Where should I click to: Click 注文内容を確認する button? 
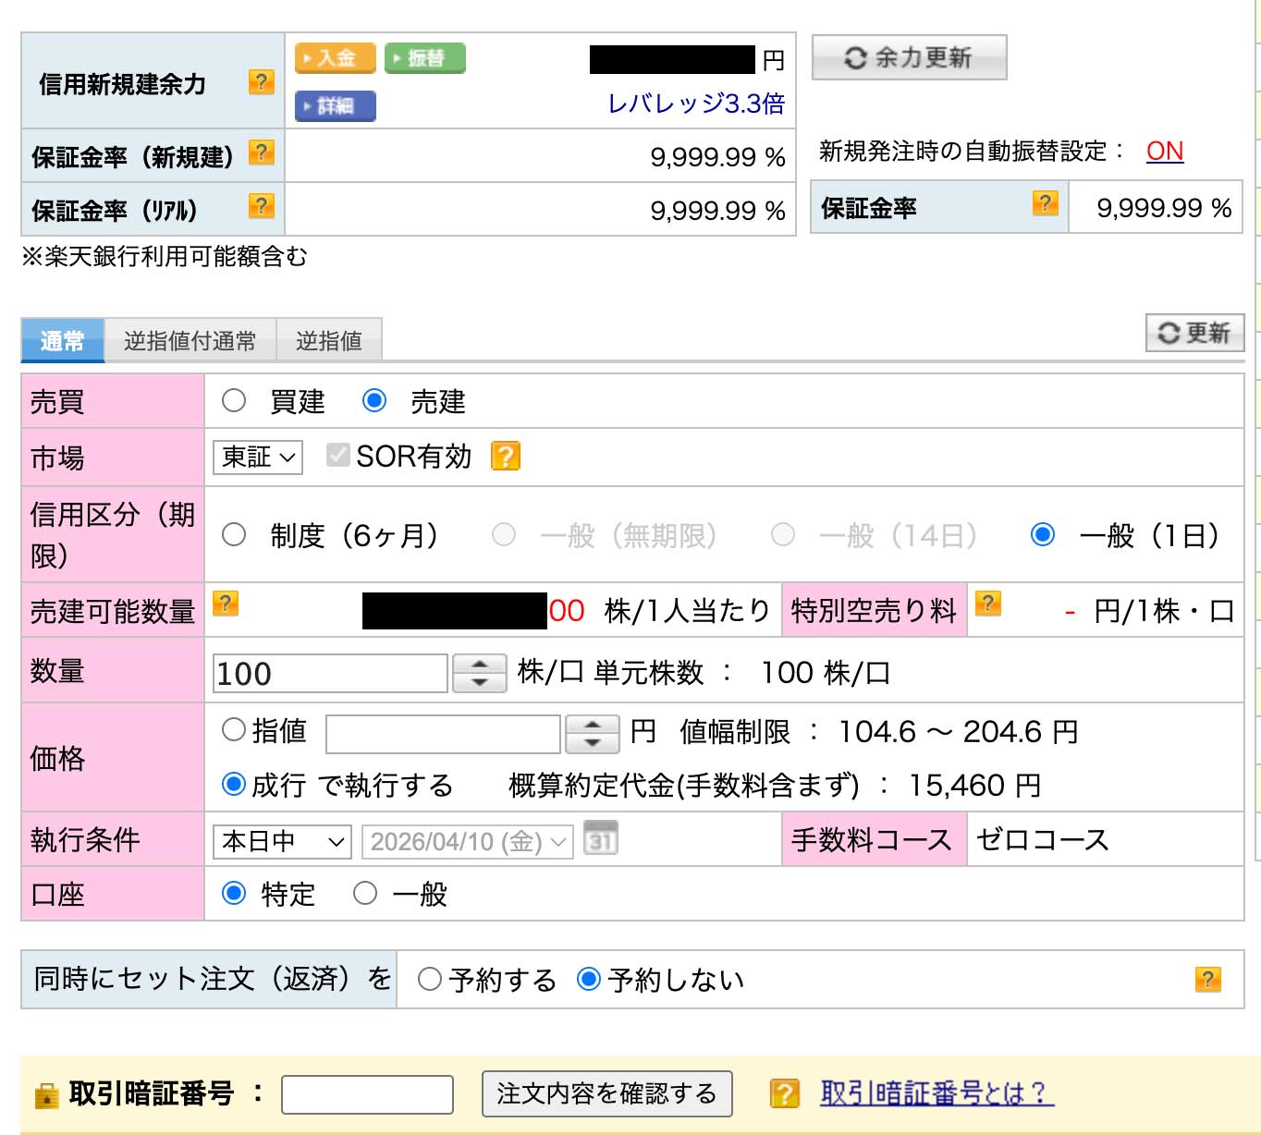pyautogui.click(x=606, y=1094)
